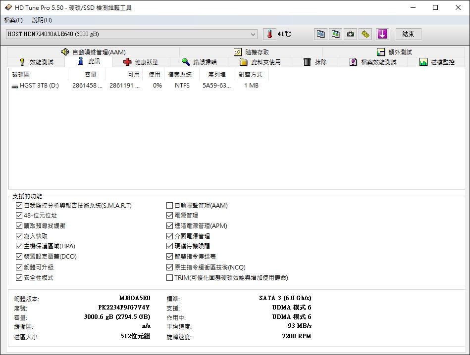Click the magnifier icon on 錯誤掃瞄 tab

tap(186, 62)
